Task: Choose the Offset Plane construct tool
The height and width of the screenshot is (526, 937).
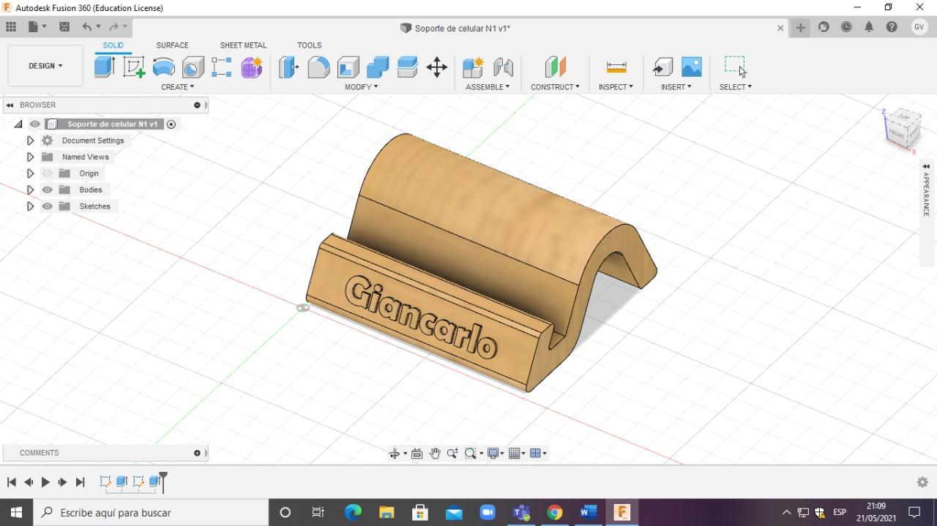Action: click(556, 67)
